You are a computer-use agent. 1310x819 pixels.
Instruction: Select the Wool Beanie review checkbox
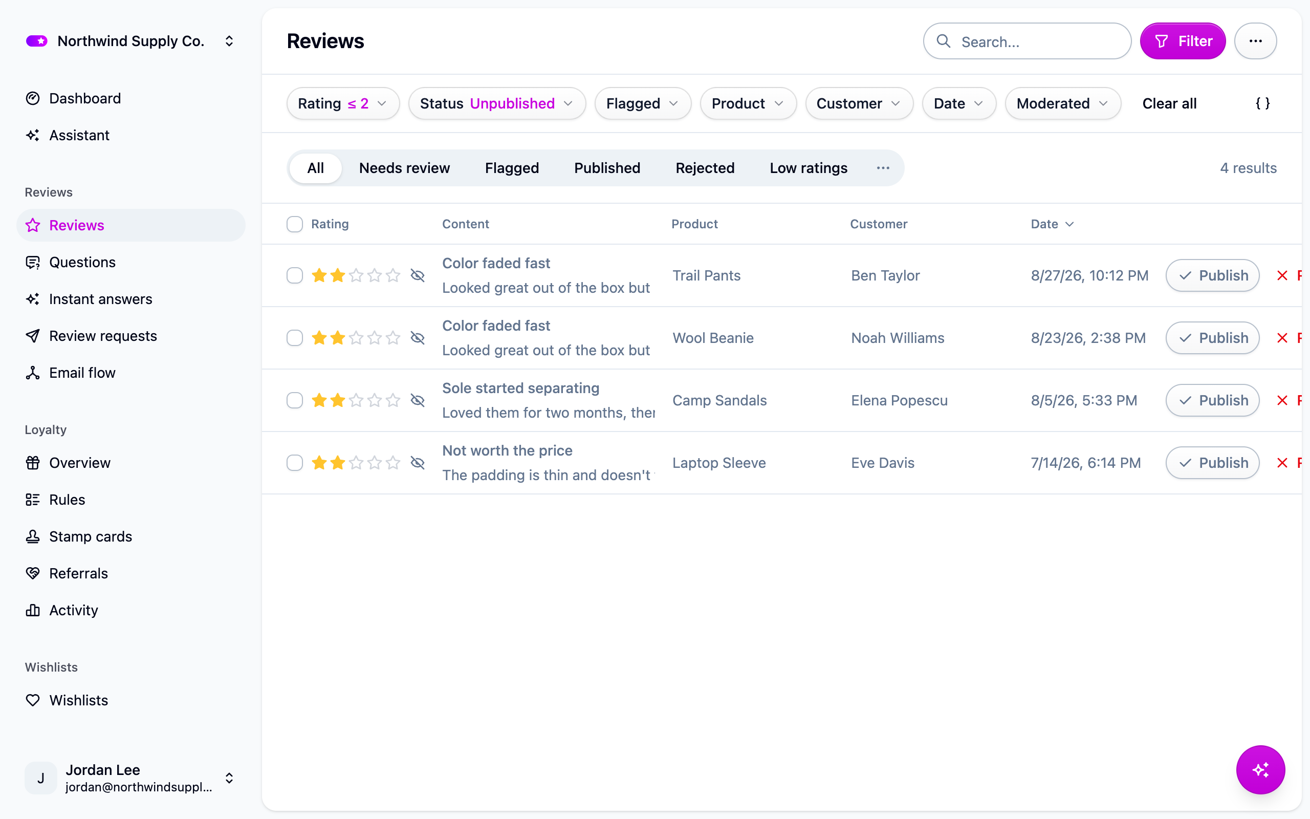click(294, 338)
